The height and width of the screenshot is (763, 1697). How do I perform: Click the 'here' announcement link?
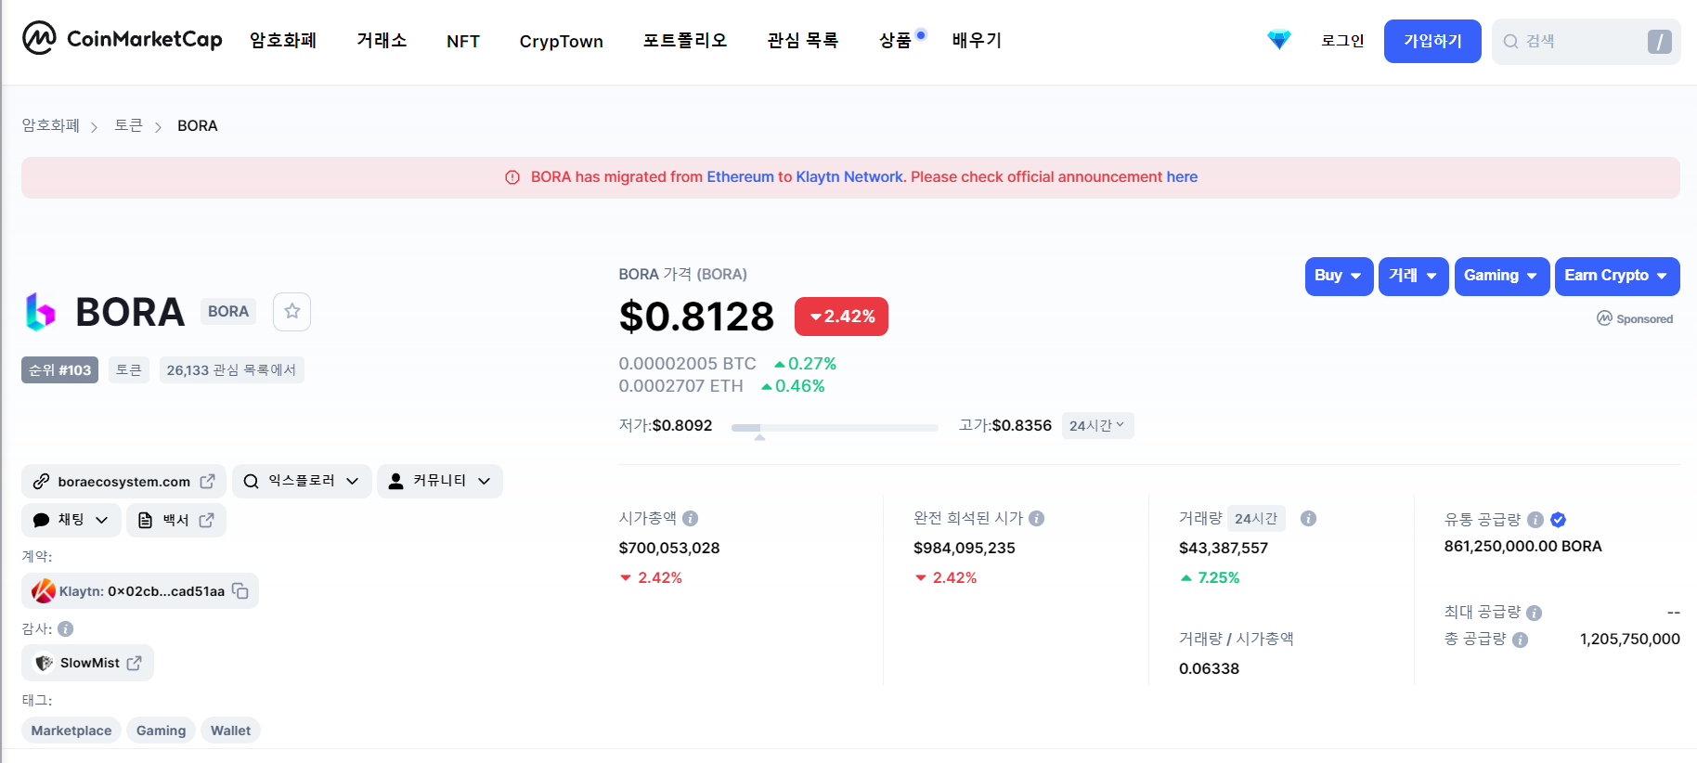[x=1182, y=177]
